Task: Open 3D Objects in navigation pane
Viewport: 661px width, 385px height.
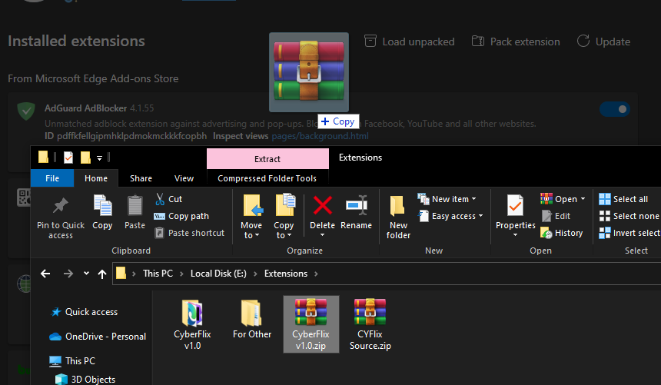Action: pyautogui.click(x=85, y=380)
